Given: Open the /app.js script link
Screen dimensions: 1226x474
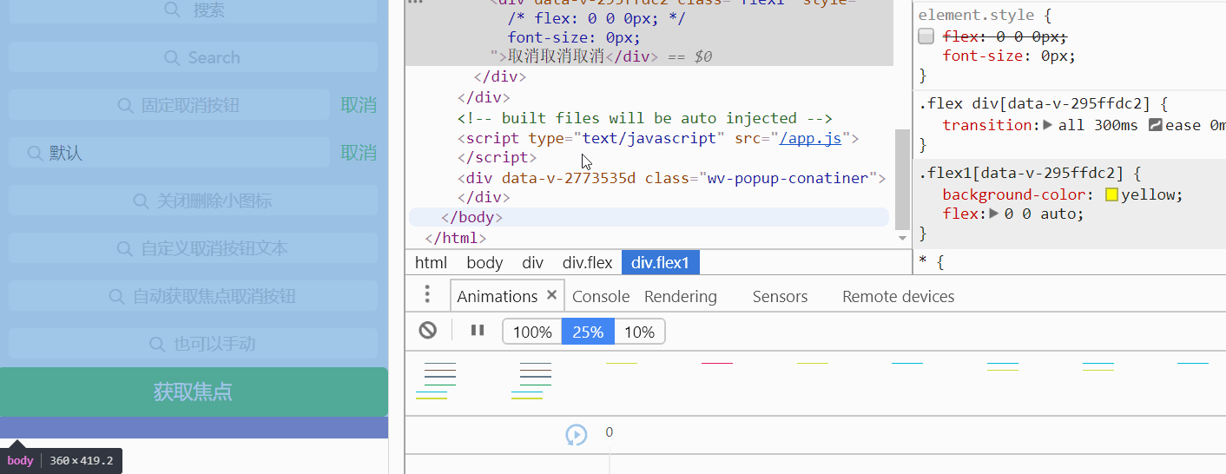Looking at the screenshot, I should tap(810, 138).
